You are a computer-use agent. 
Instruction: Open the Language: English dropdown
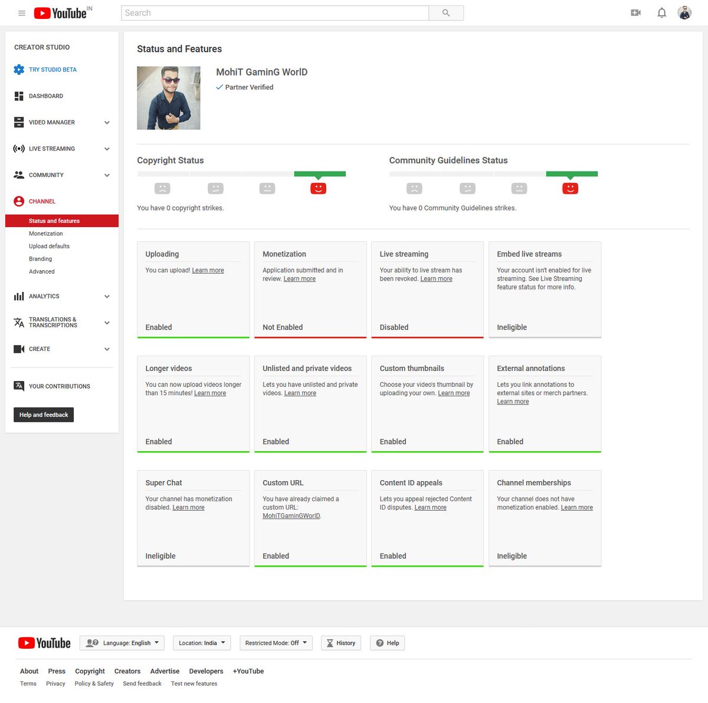pyautogui.click(x=122, y=643)
